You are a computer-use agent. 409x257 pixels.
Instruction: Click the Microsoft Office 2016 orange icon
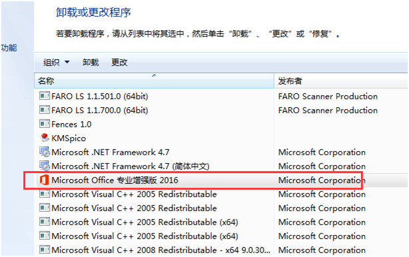tap(44, 180)
